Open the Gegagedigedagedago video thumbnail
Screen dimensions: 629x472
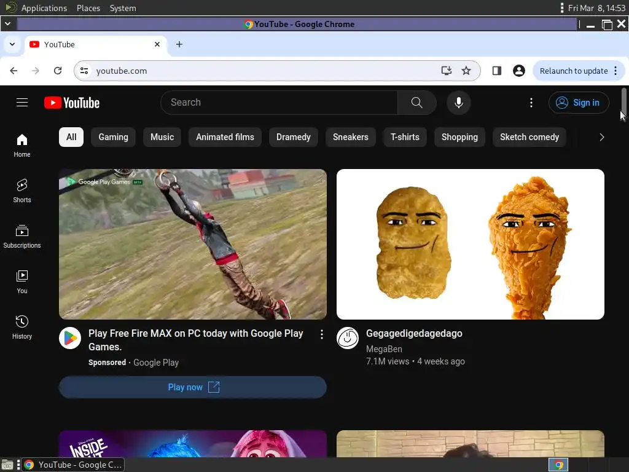coord(470,244)
